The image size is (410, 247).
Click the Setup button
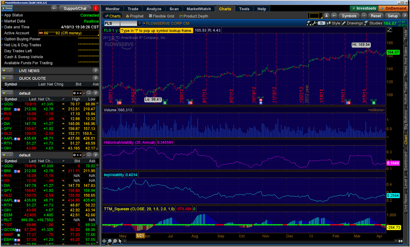[393, 16]
